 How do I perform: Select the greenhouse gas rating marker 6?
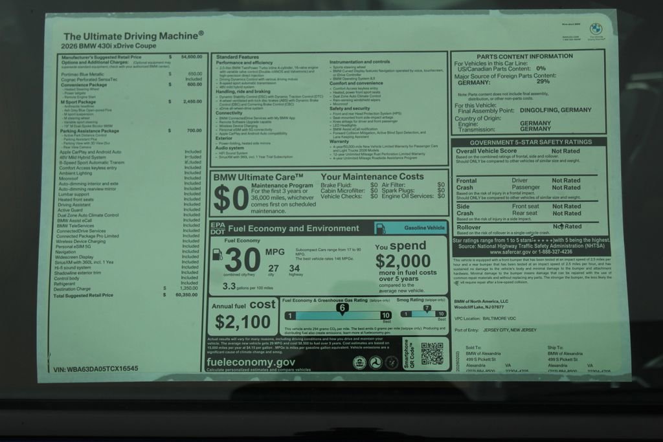[342, 308]
